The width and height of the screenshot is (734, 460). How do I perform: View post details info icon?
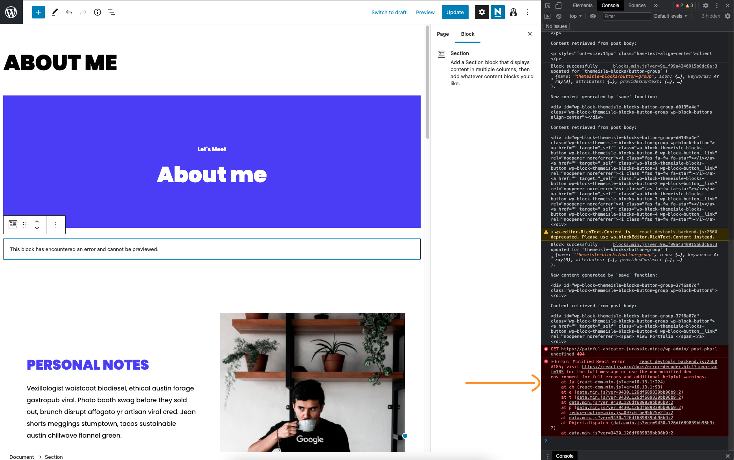(x=97, y=12)
